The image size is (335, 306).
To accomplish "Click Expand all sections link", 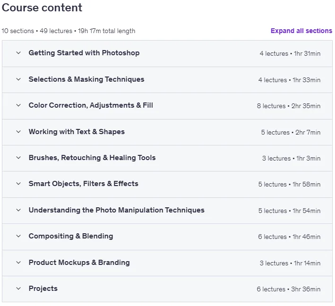I will 301,31.
